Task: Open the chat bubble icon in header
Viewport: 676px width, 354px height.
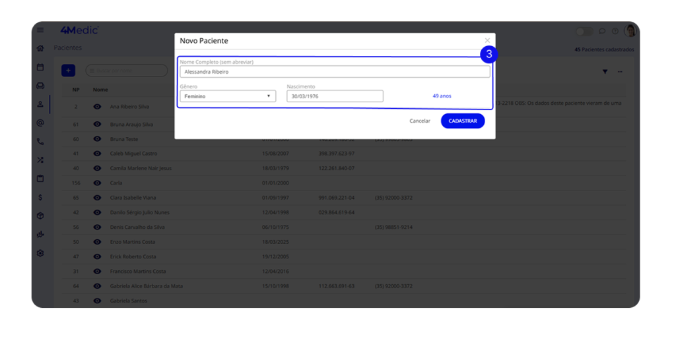Action: [602, 31]
